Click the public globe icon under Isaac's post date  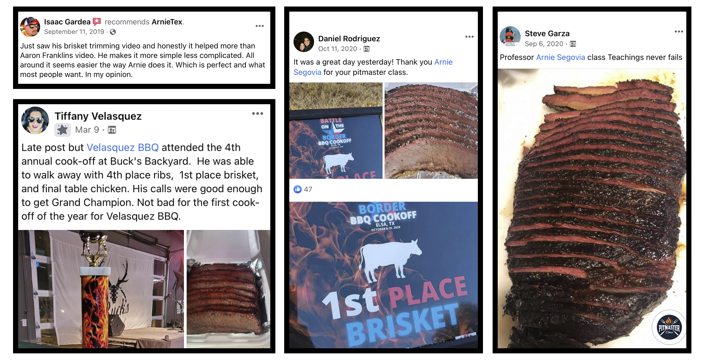pyautogui.click(x=113, y=32)
